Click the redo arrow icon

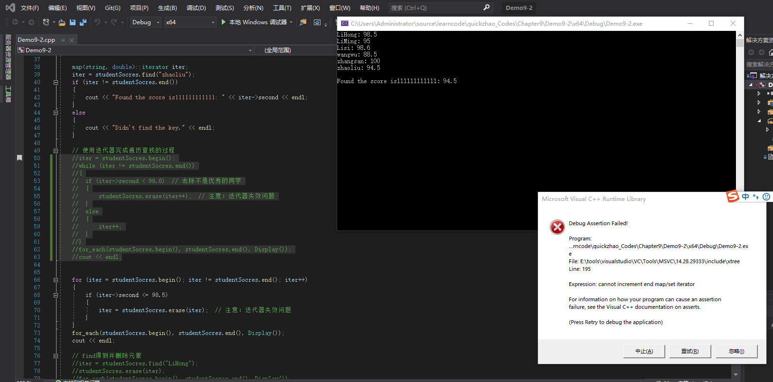point(114,22)
